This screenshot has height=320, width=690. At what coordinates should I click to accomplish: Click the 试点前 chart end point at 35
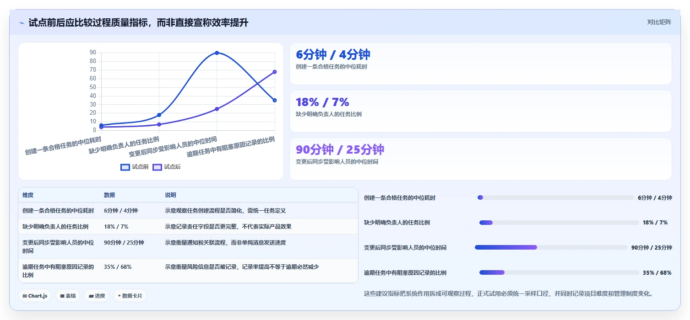pos(275,100)
